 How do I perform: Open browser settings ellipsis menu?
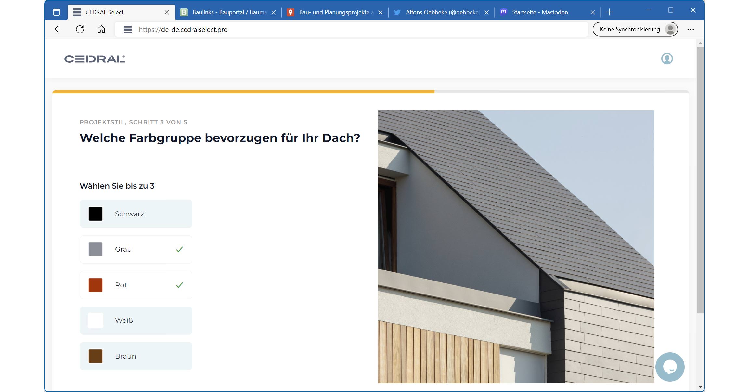[691, 29]
